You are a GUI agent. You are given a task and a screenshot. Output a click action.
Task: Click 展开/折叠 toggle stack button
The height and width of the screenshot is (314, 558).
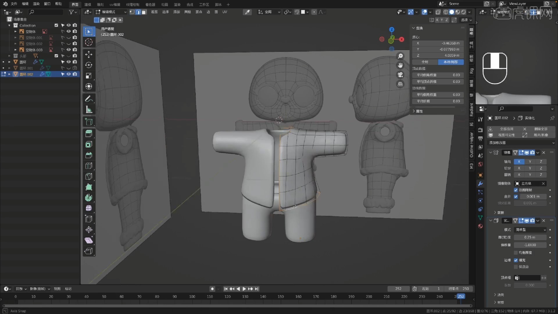coord(538,135)
